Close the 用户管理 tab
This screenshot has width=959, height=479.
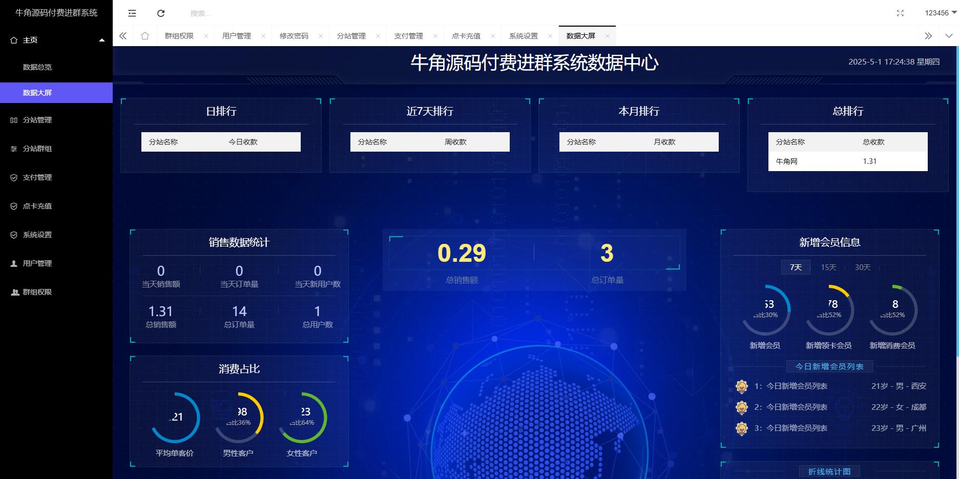pos(263,36)
